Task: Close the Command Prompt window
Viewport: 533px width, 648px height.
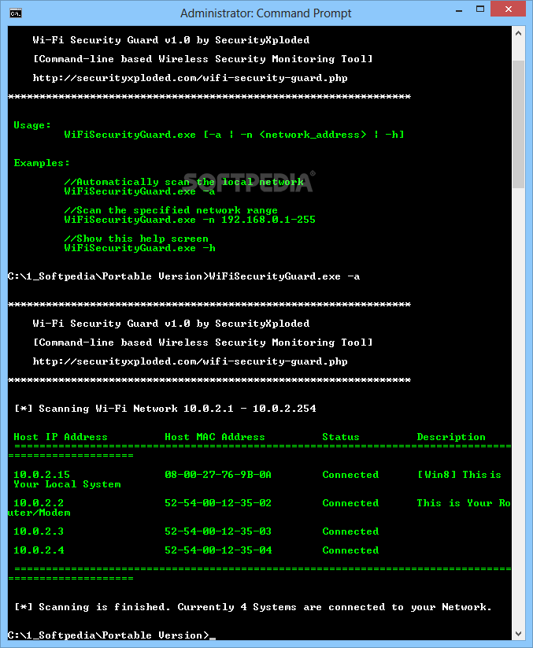Action: point(509,9)
